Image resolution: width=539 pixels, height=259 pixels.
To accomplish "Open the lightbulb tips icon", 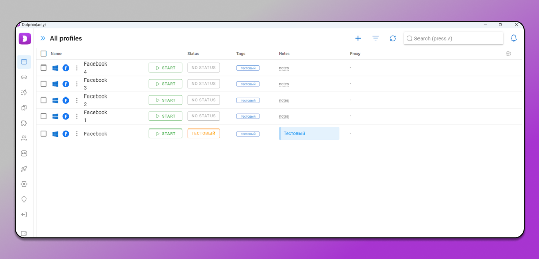I will [x=24, y=199].
